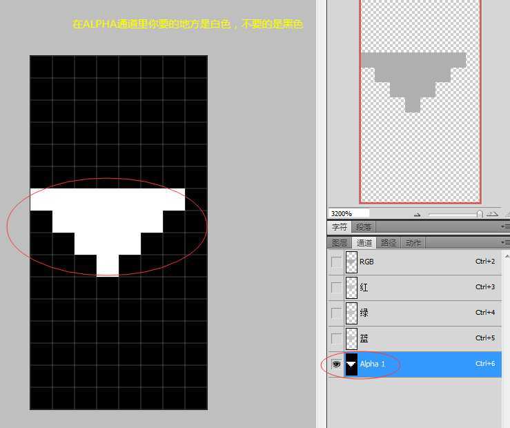Open the 路径 tab
The image size is (510, 428).
(x=389, y=243)
